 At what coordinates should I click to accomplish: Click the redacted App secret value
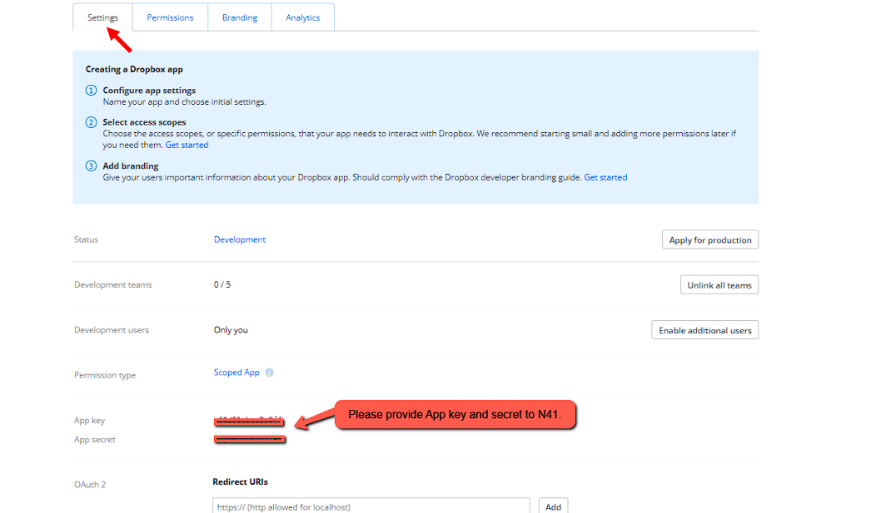click(250, 439)
